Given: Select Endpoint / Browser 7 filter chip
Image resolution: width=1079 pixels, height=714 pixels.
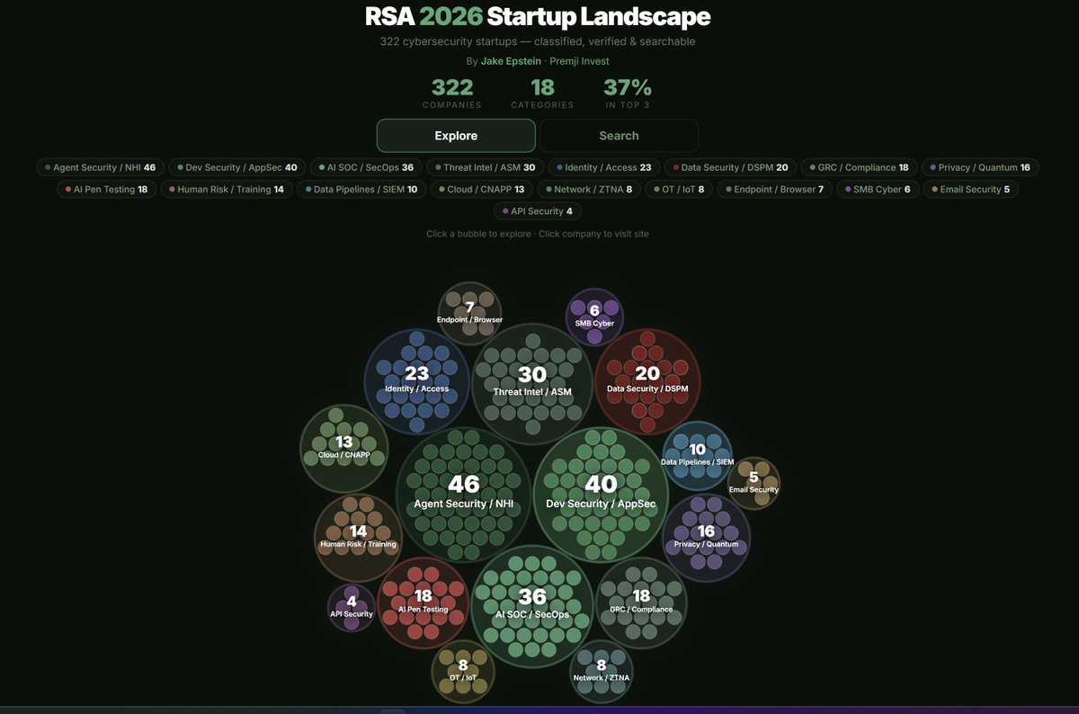Looking at the screenshot, I should pyautogui.click(x=774, y=190).
